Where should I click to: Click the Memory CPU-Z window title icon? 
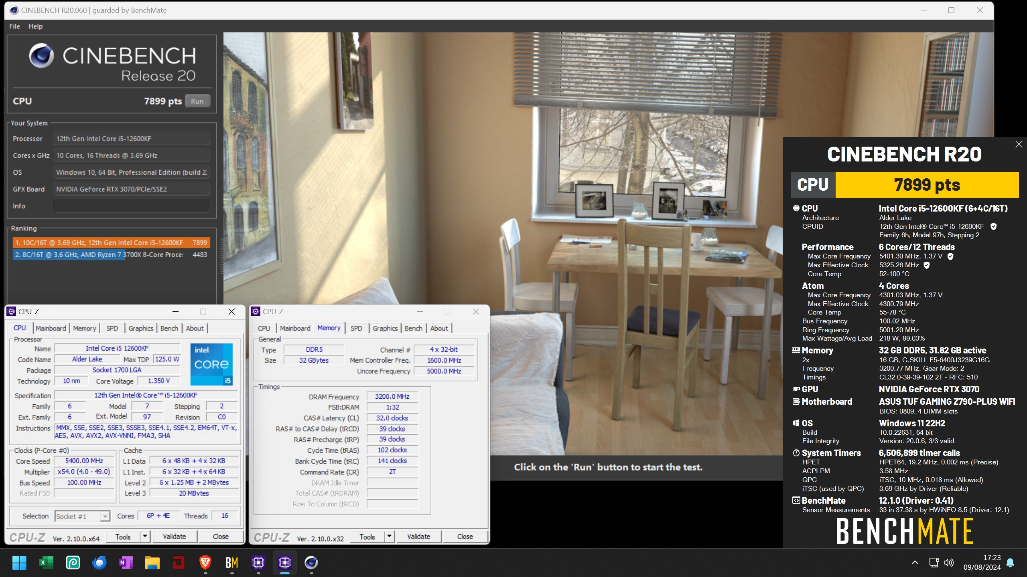[256, 311]
